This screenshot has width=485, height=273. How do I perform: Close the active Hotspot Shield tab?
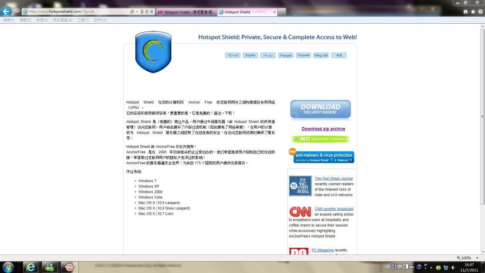(275, 12)
